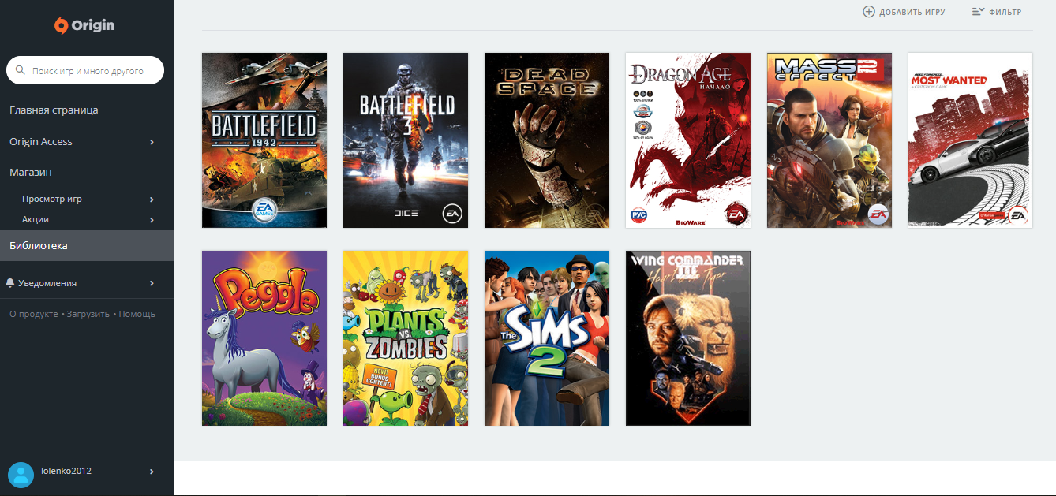
Task: Click the Загрузить link
Action: 88,314
